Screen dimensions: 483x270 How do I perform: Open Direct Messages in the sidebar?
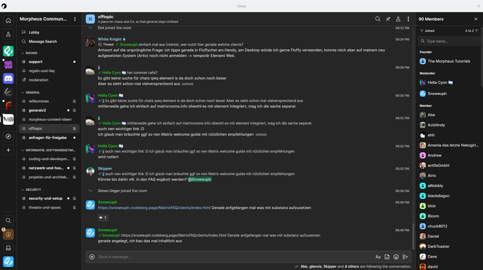coord(8,34)
